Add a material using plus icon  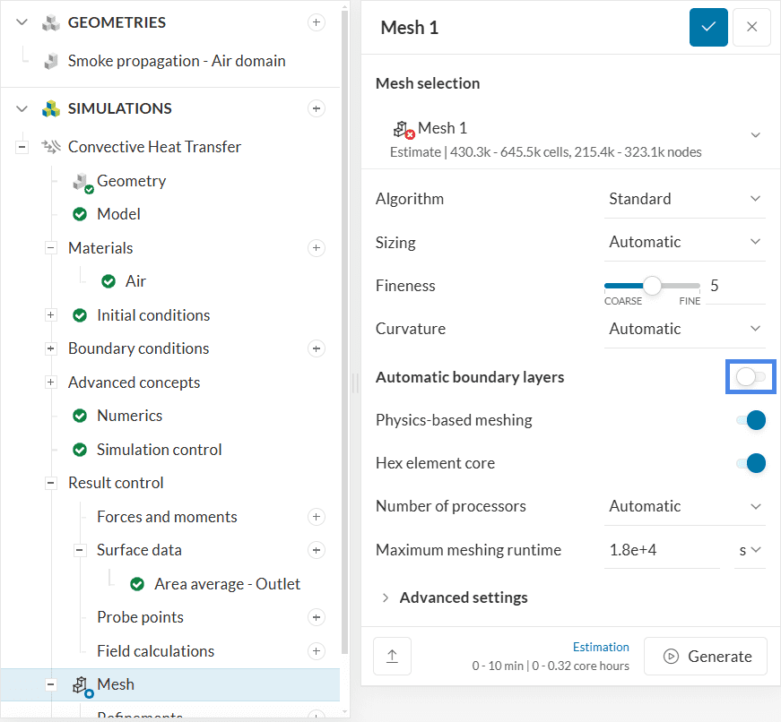point(316,248)
